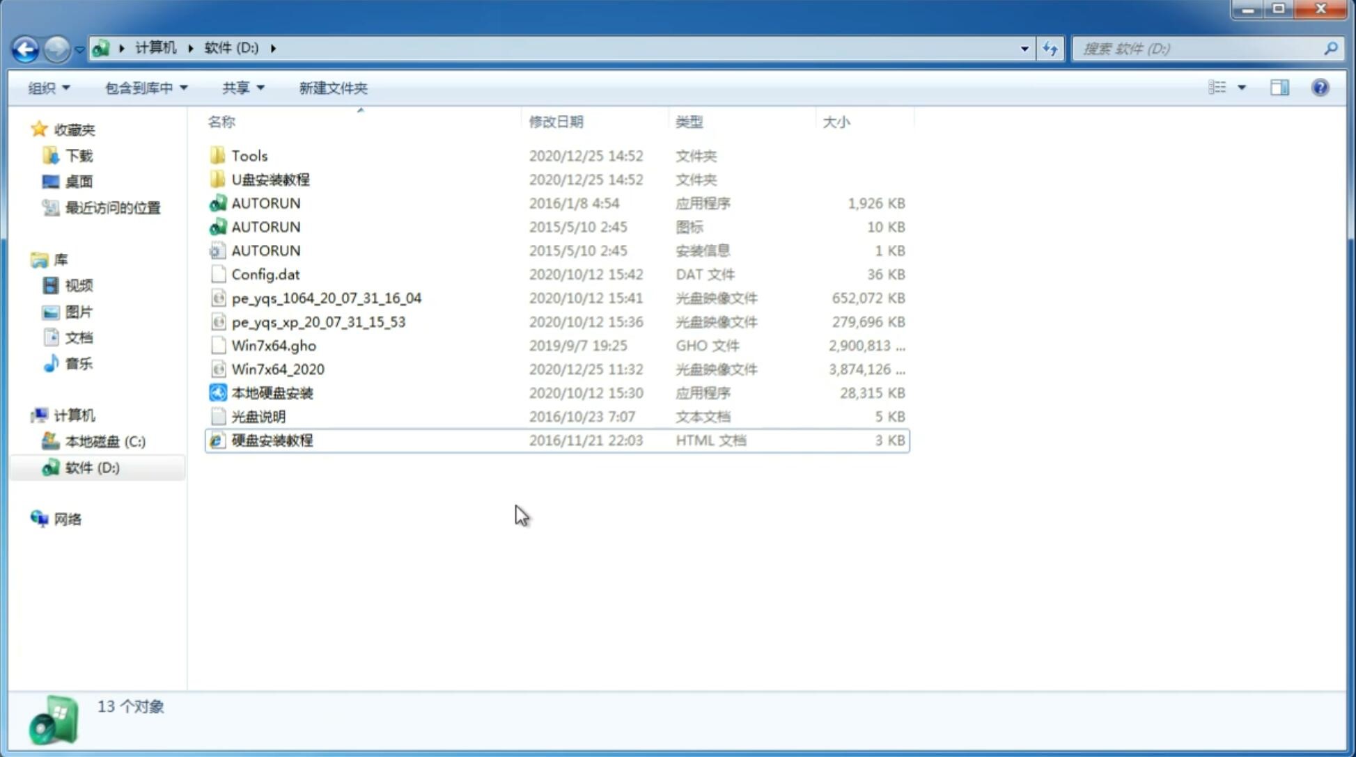Open pe_yqs_xp disc image file
Viewport: 1356px width, 757px height.
click(318, 321)
